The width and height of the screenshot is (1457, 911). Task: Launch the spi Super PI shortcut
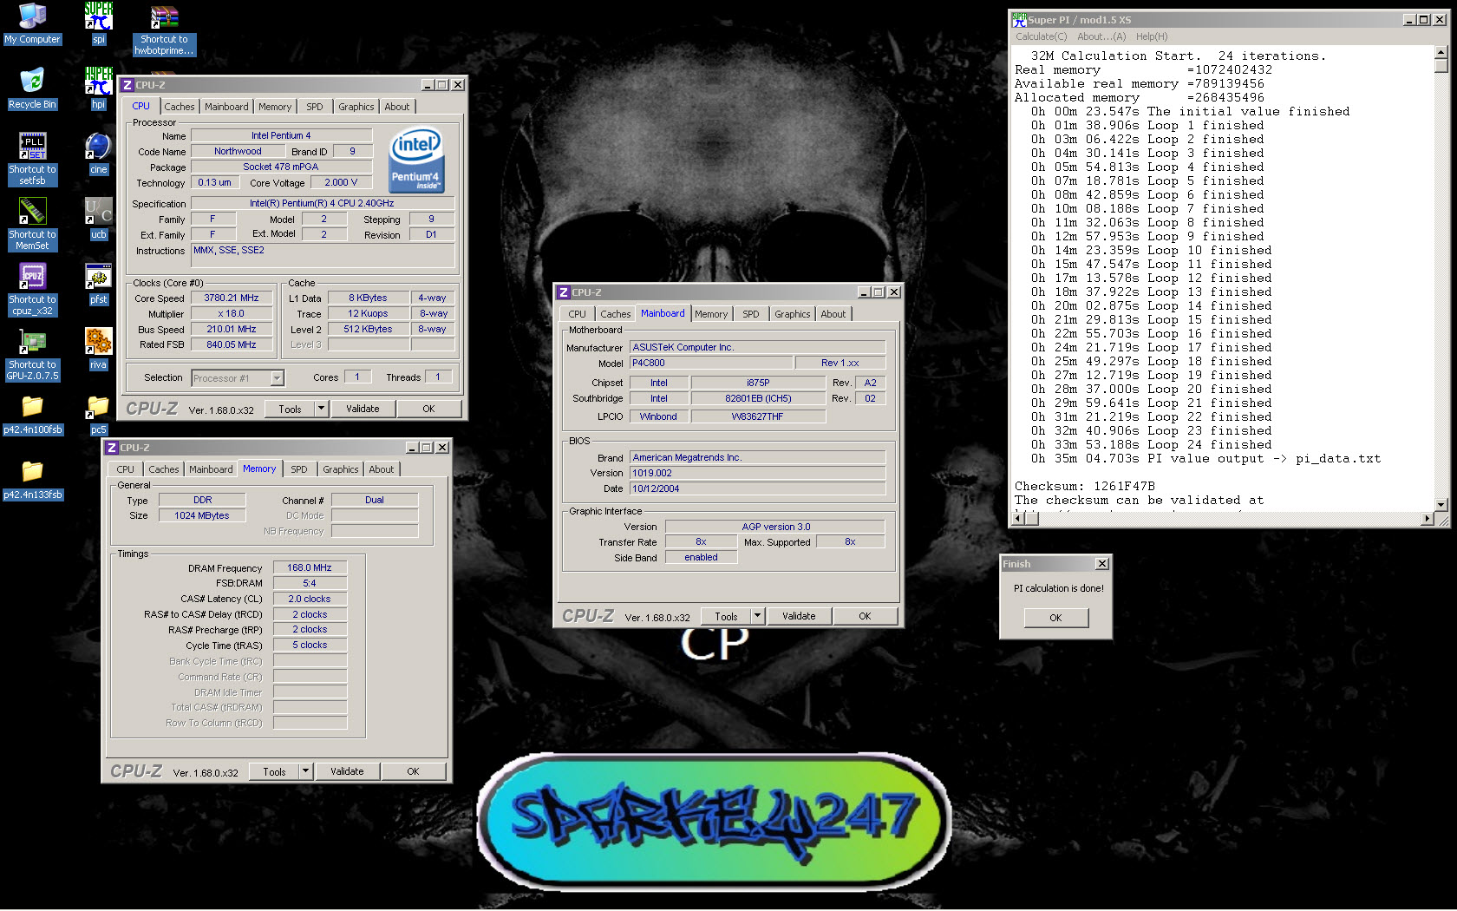pos(98,23)
